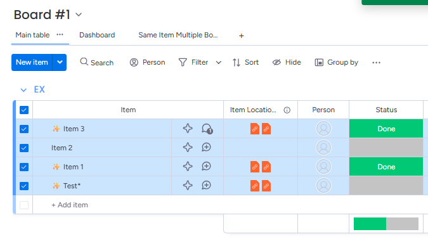Click the AI sparkle icon in Item 3 row
Viewport: 428px width, 246px height.
click(x=188, y=128)
